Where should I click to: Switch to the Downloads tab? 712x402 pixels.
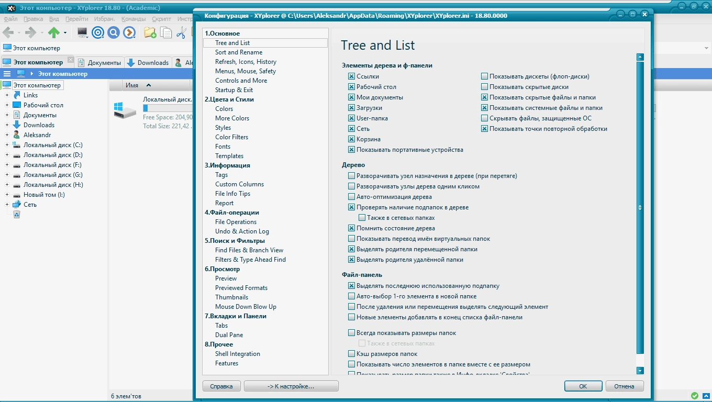[148, 62]
